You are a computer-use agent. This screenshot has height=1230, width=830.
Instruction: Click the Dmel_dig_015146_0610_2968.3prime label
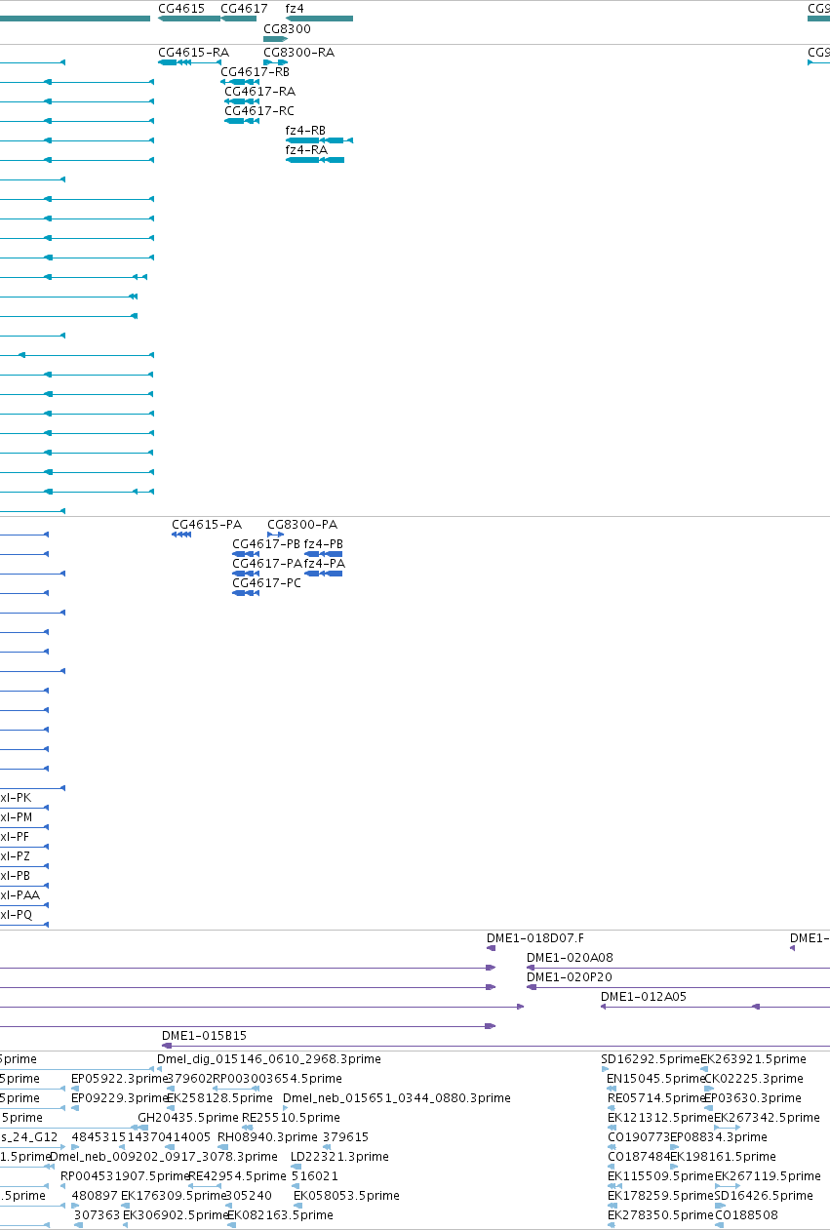(269, 1059)
